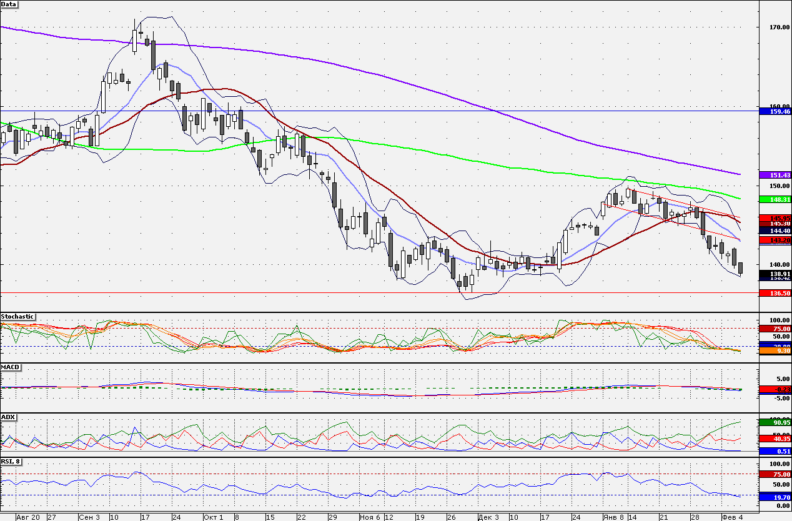Click the MACD indicator panel label
The image size is (792, 521).
coord(11,366)
